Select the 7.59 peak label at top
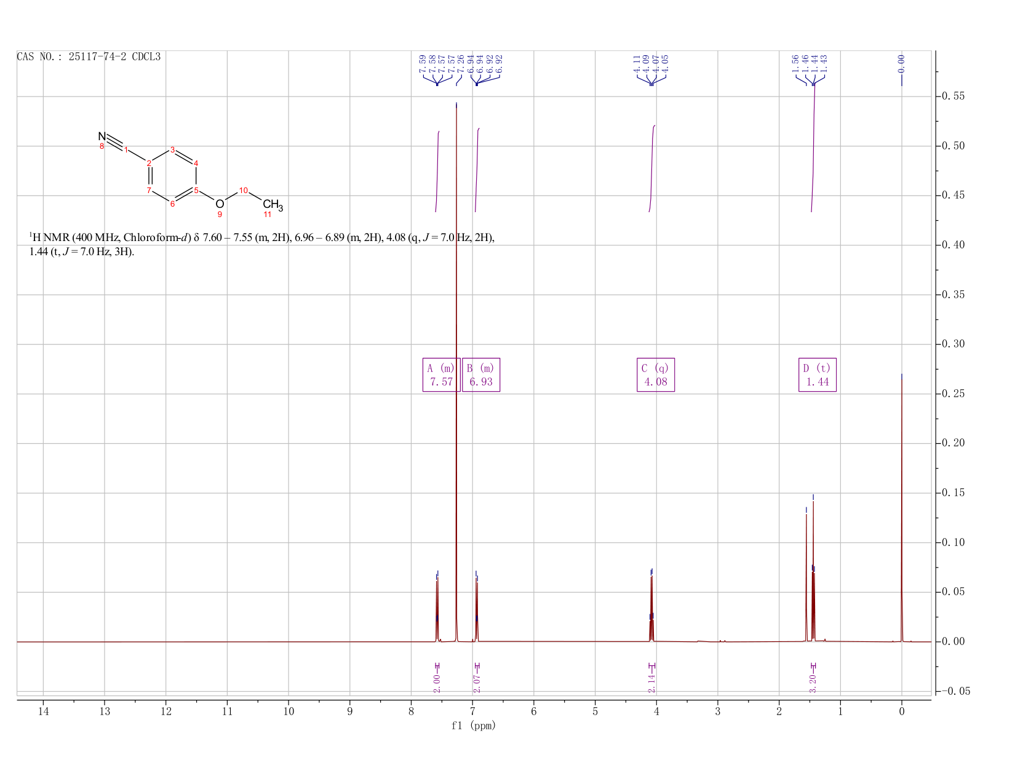Screen dimensions: 1015x784 coord(423,63)
